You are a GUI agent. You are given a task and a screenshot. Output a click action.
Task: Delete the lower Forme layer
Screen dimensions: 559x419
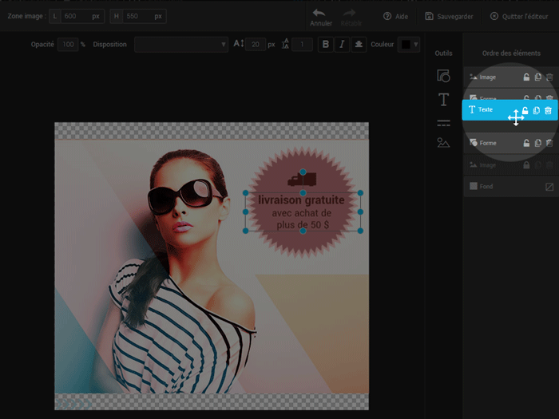coord(549,143)
